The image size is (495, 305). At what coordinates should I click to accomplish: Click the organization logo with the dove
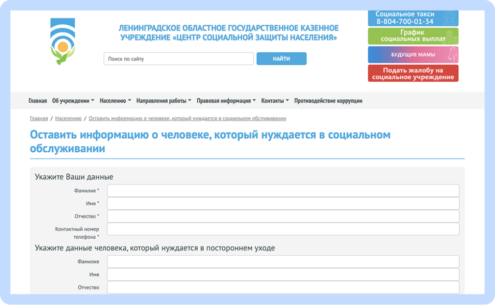click(x=62, y=42)
